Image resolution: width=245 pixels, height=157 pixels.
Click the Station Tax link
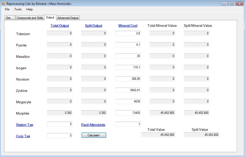(25, 125)
